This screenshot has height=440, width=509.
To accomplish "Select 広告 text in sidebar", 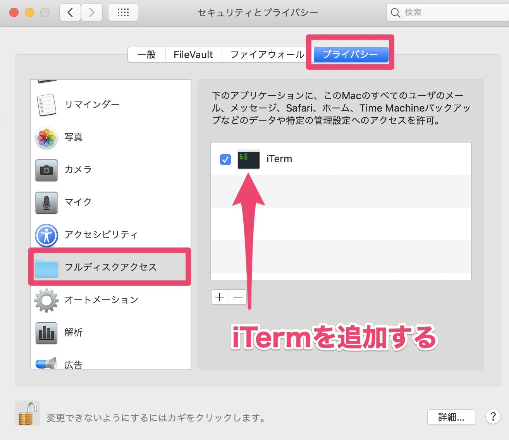I will 74,364.
